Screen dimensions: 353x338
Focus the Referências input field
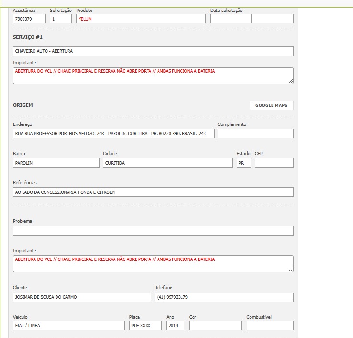point(153,192)
